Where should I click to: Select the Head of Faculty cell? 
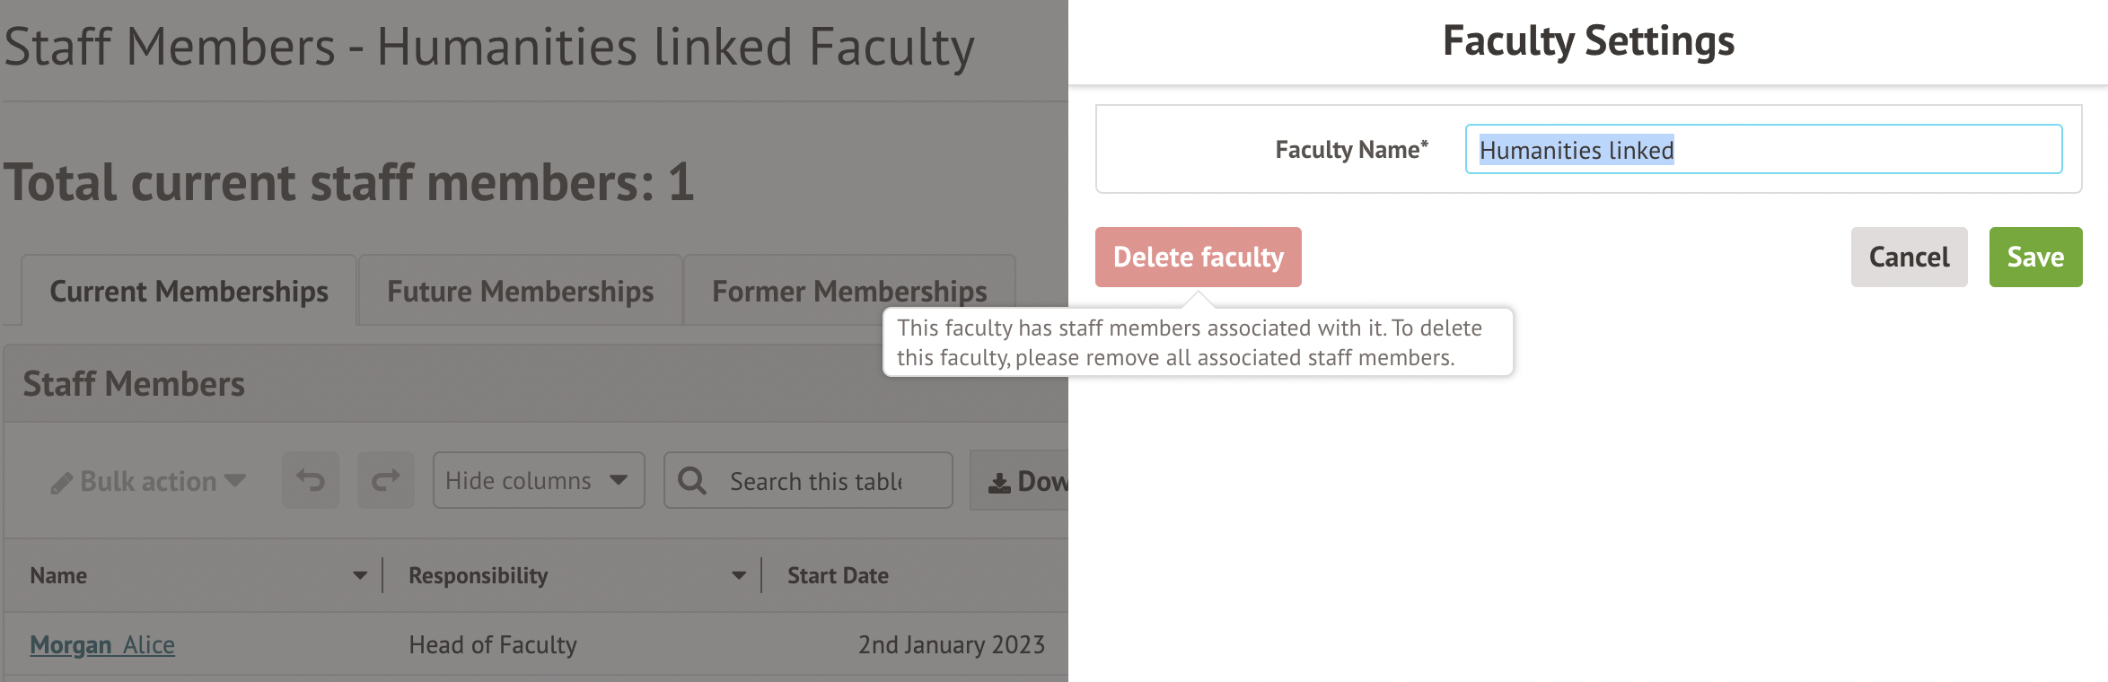coord(493,645)
